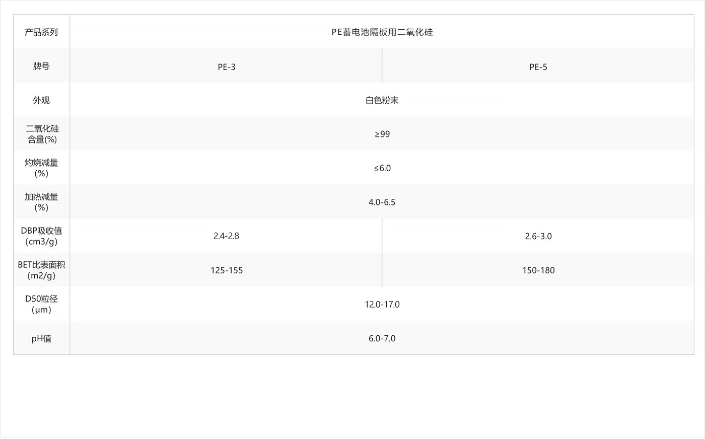Select the 4.0-6.5 heating loss value
The height and width of the screenshot is (439, 705).
click(x=382, y=202)
